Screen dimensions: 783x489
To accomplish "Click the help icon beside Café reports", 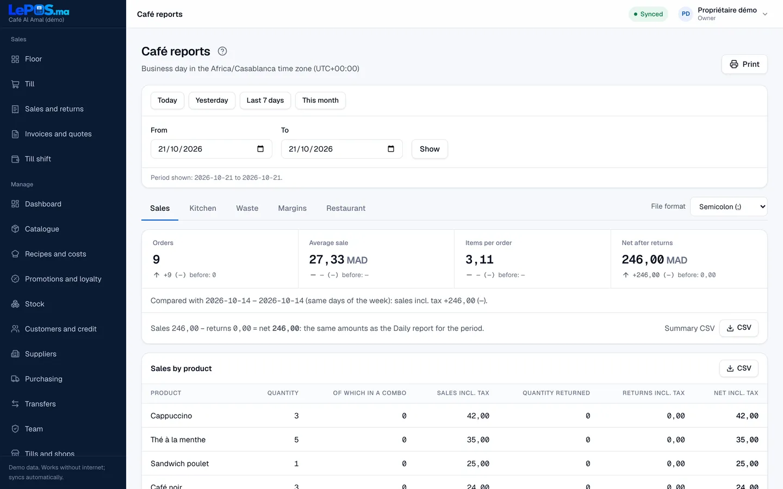I will point(222,51).
